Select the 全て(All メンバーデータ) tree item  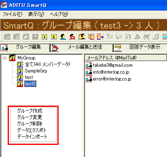pos(48,64)
